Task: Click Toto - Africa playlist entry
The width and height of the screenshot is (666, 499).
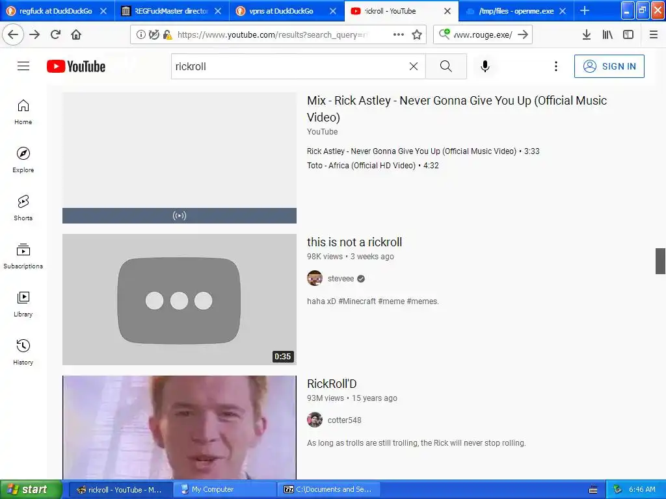Action: tap(373, 166)
